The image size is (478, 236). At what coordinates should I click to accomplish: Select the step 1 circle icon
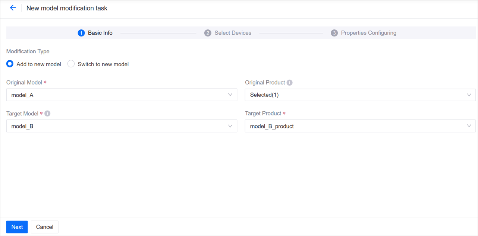point(81,33)
